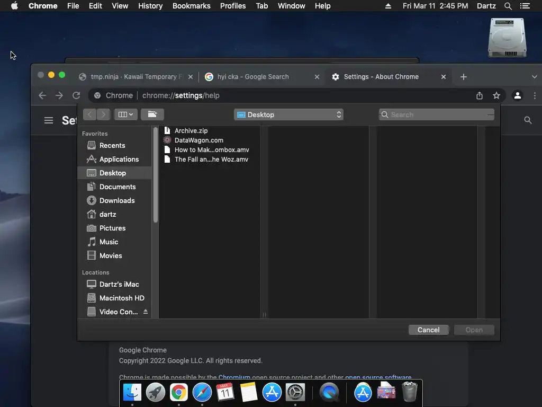Close the hyi cka Google Search tab
The height and width of the screenshot is (407, 542).
(x=317, y=77)
